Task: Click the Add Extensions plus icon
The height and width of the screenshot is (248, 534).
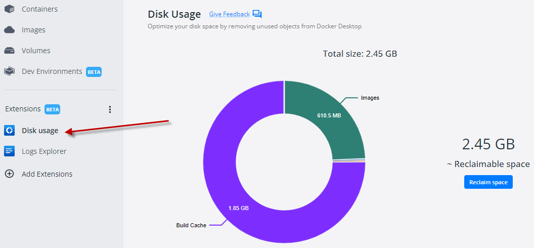Action: pos(9,174)
